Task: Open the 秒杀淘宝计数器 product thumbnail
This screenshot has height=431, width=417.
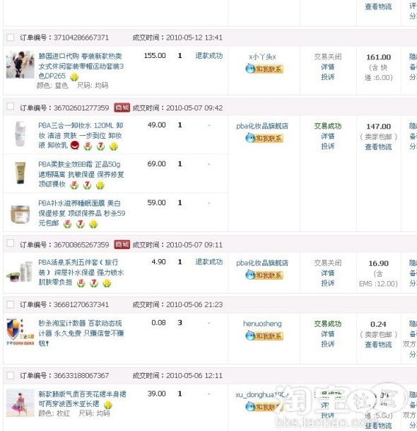Action: tap(20, 332)
